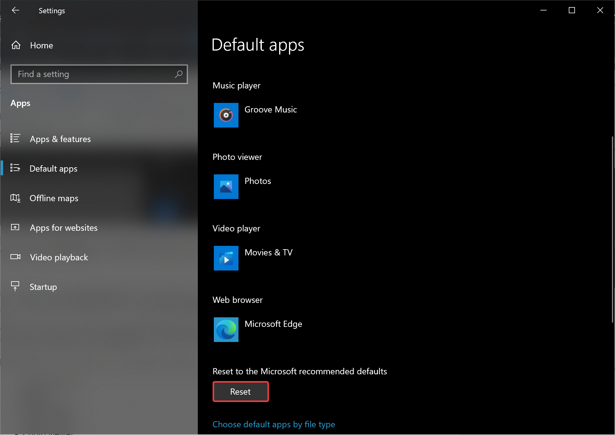Open Apps for websites page
Image resolution: width=615 pixels, height=435 pixels.
click(x=99, y=228)
